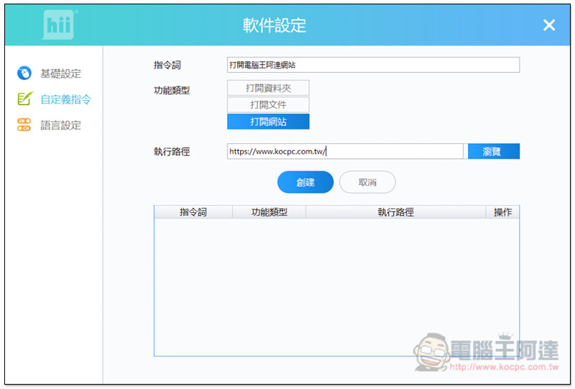Switch to 自定義指令 text label in sidebar
575x389 pixels.
[x=65, y=99]
